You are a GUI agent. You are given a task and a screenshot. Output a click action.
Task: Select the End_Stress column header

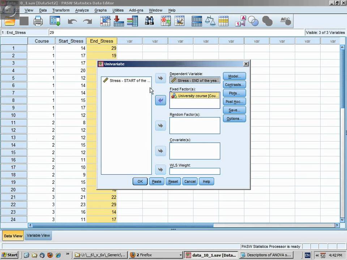coord(102,41)
